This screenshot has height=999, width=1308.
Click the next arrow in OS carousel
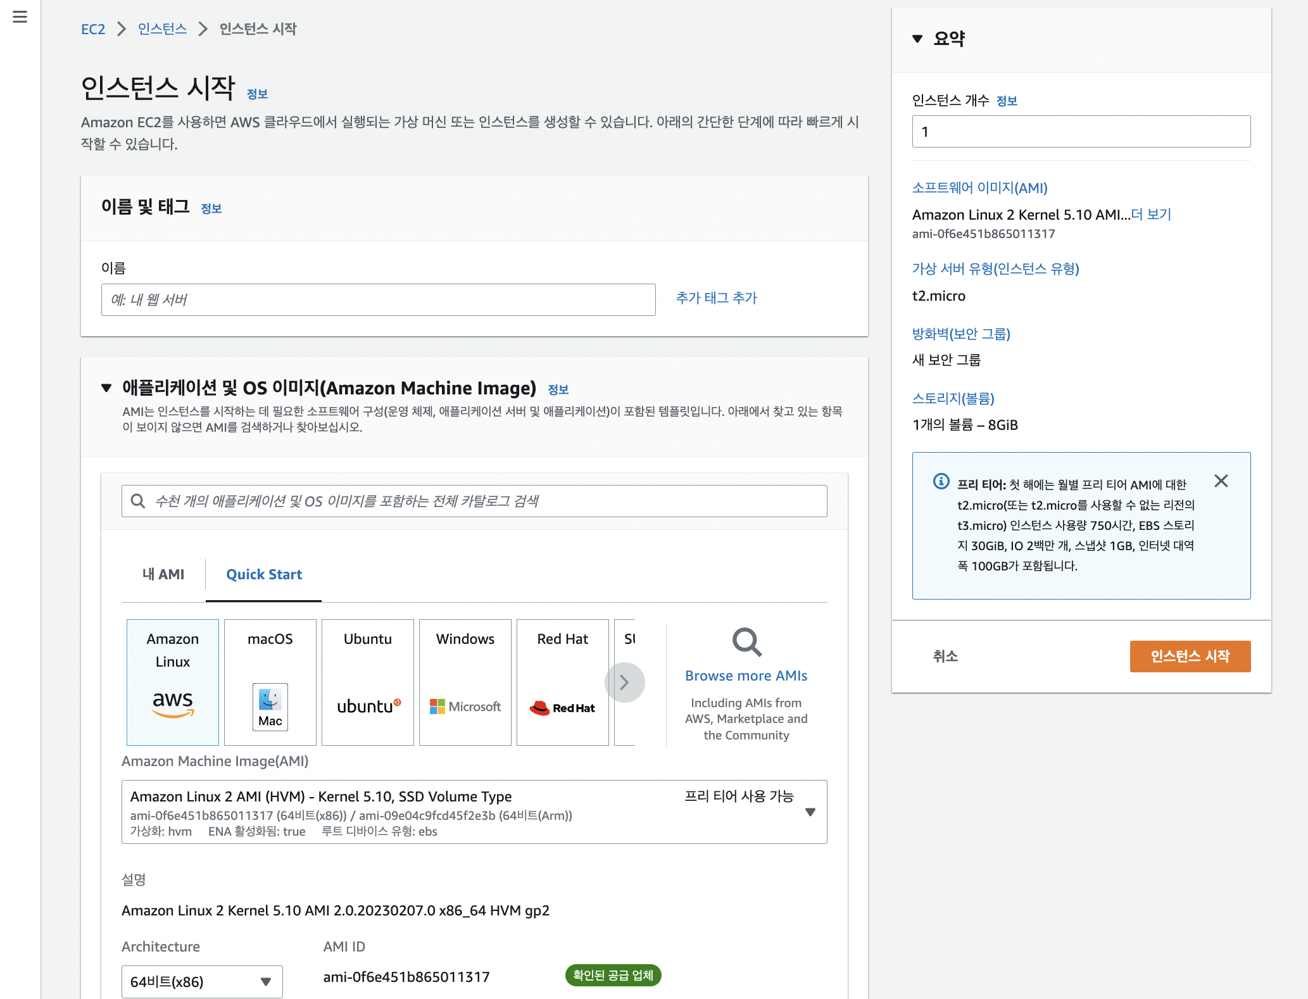(624, 682)
